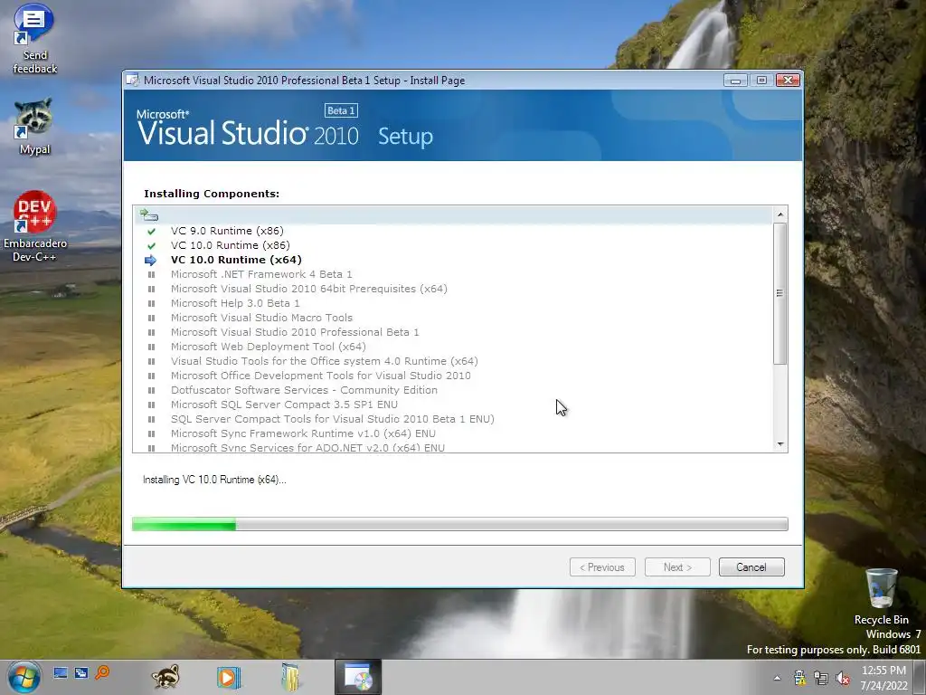The image size is (926, 695).
Task: Minimize the setup window
Action: 736,80
